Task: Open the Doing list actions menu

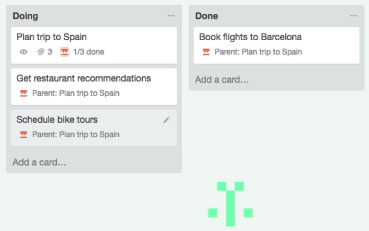Action: point(171,16)
